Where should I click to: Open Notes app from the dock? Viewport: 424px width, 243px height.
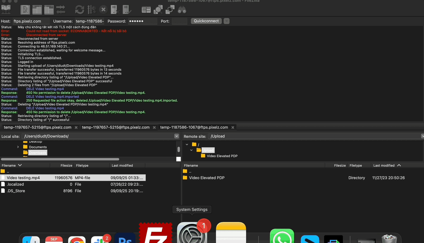tap(231, 233)
